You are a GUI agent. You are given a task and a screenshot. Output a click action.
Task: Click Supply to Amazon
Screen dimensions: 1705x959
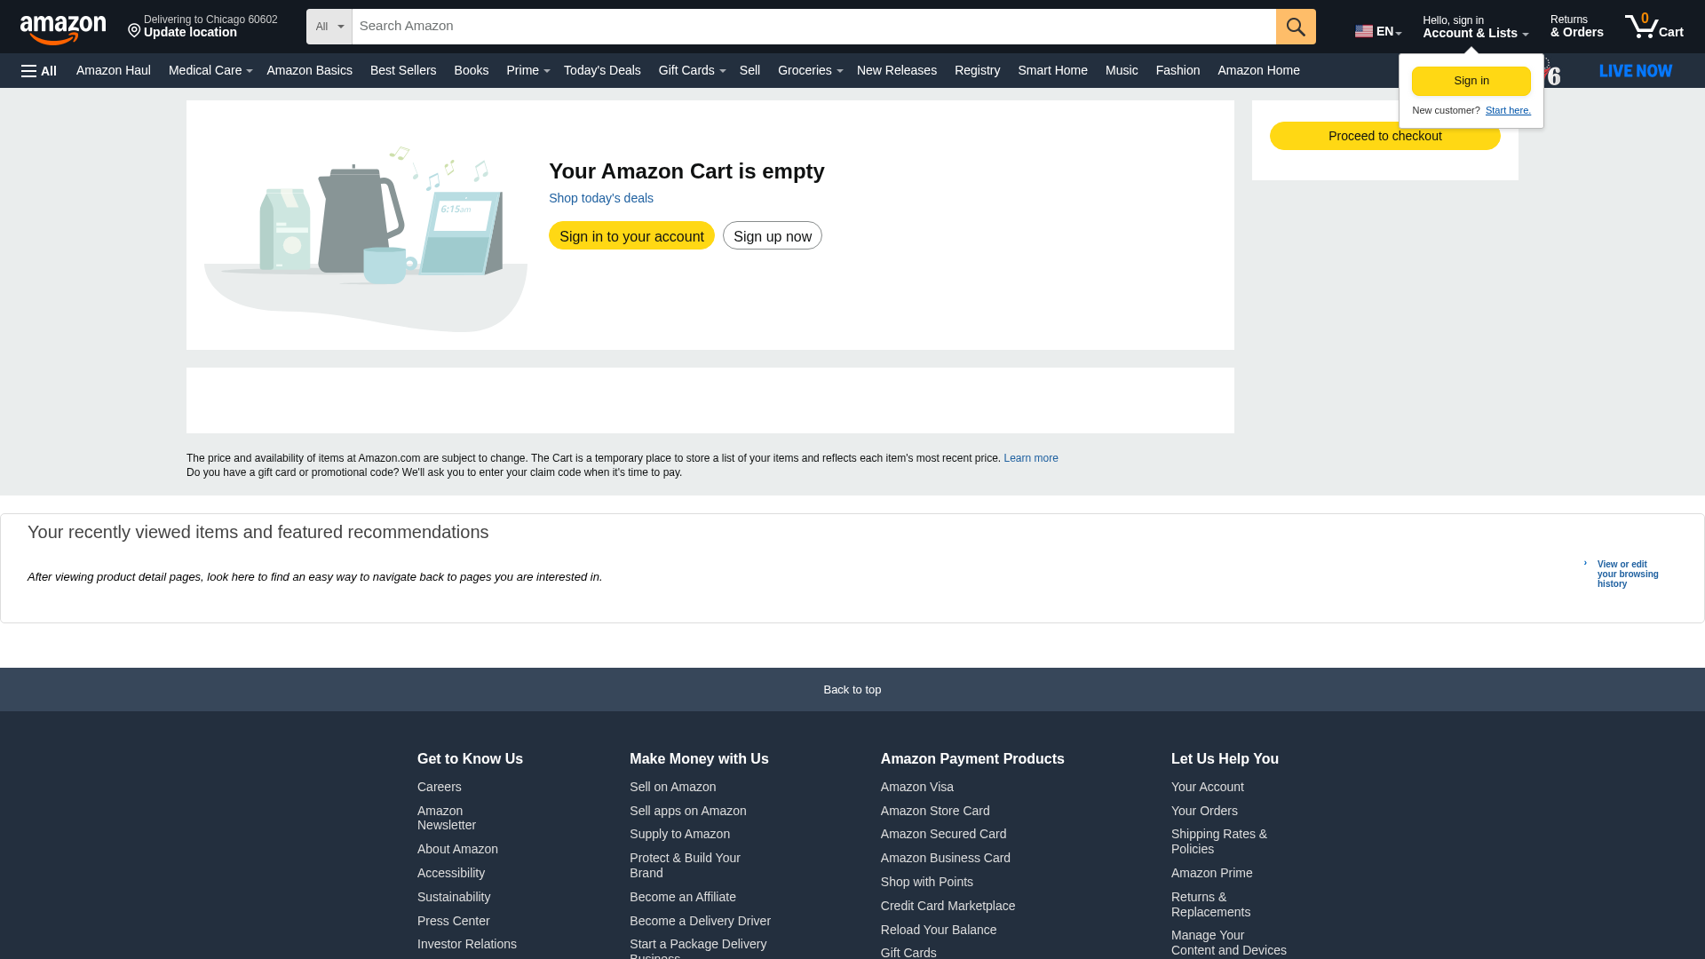point(679,834)
